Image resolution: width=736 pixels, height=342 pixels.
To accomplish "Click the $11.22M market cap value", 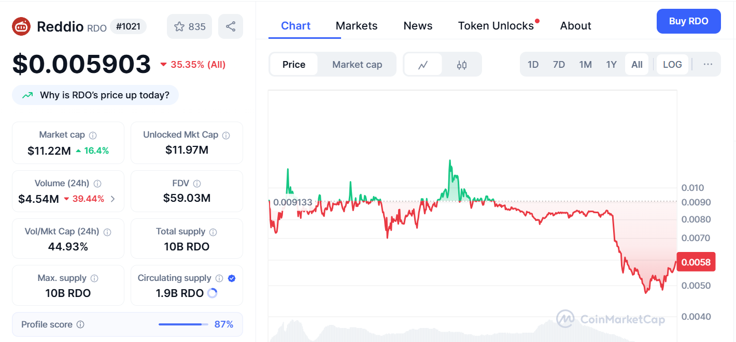I will [49, 151].
